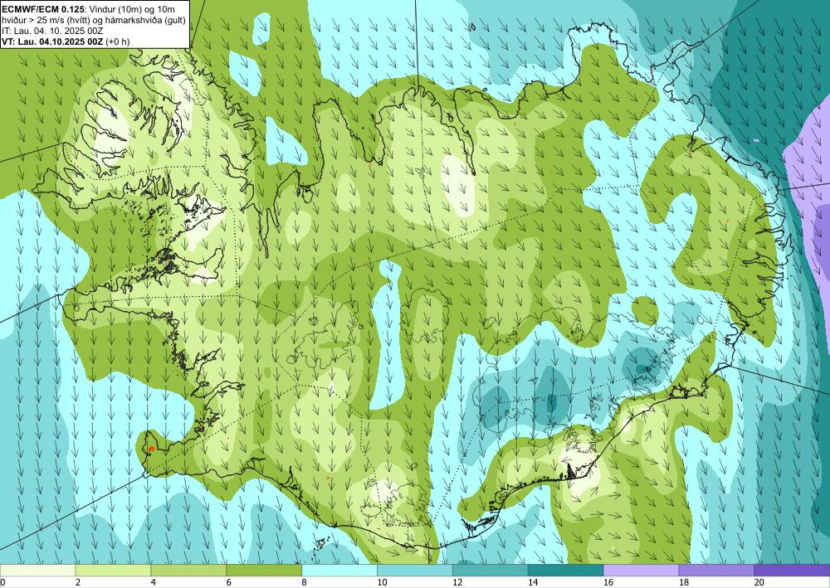Click the 'IT: Lau. 04. 10. 2025 00Z' line

[52, 31]
